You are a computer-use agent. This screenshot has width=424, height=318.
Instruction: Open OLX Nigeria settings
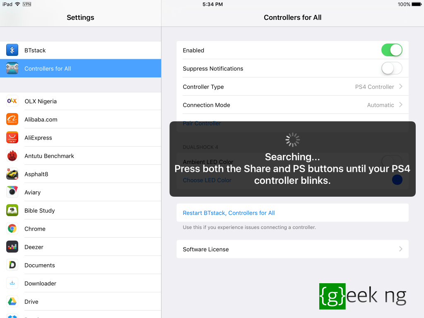(x=81, y=101)
